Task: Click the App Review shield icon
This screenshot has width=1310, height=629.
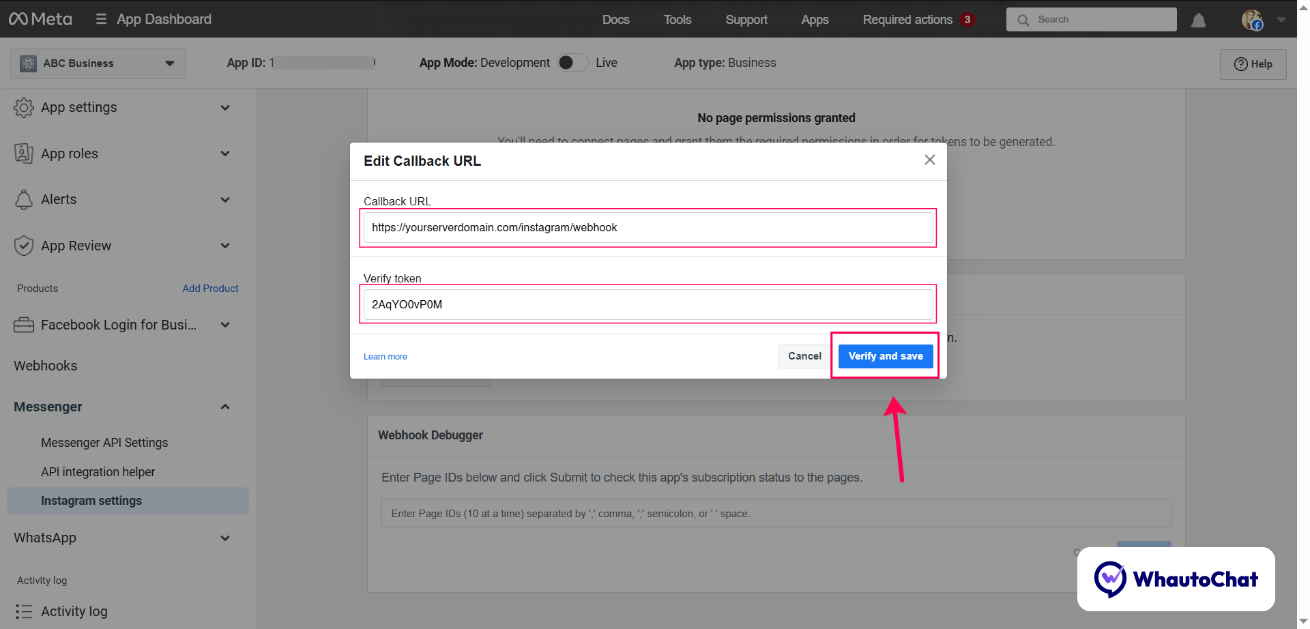Action: click(24, 246)
